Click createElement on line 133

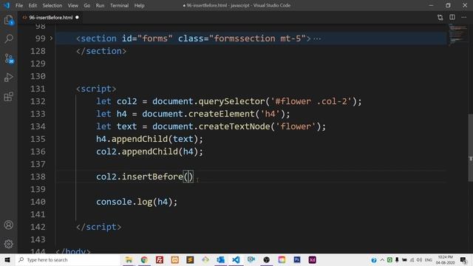coord(221,114)
